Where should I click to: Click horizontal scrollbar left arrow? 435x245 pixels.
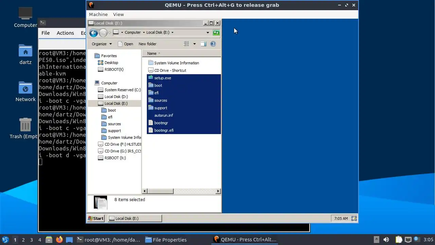point(145,191)
